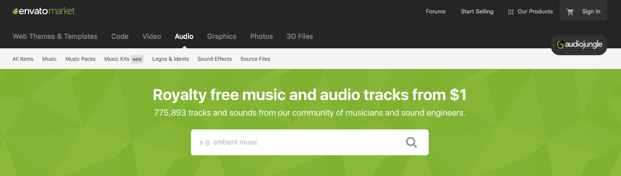
Task: Select the Audio category tab
Action: click(184, 36)
